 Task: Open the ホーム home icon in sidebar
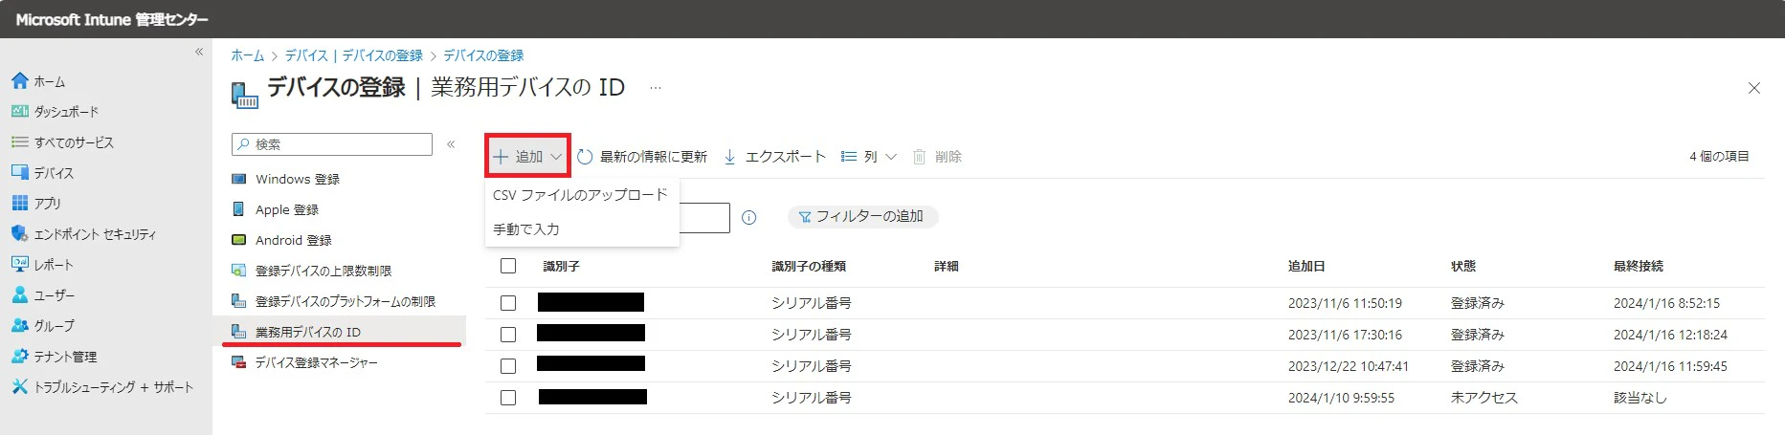19,81
